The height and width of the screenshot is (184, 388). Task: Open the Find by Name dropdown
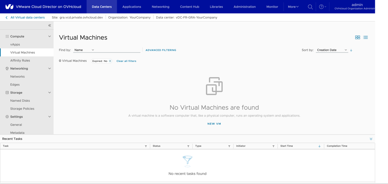(84, 50)
